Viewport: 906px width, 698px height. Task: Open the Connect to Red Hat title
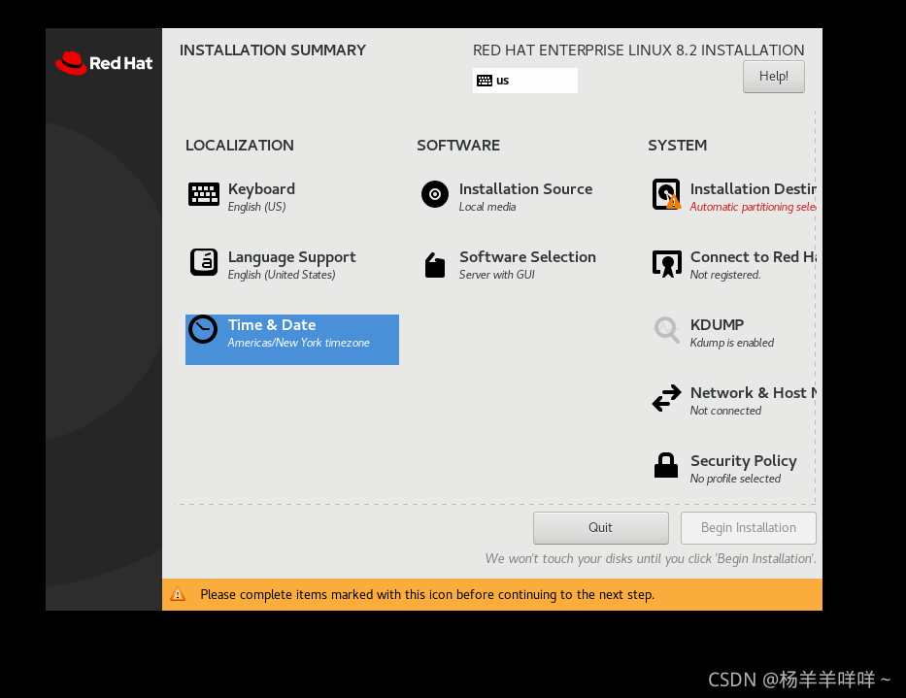(x=753, y=256)
